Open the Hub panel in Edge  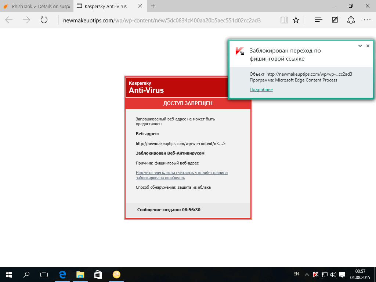pos(318,20)
